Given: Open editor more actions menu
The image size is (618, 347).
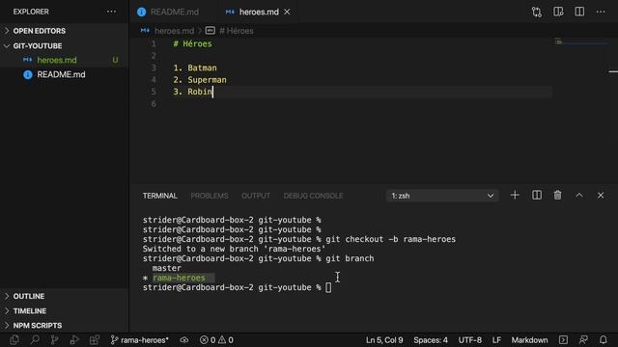Looking at the screenshot, I should tap(601, 12).
